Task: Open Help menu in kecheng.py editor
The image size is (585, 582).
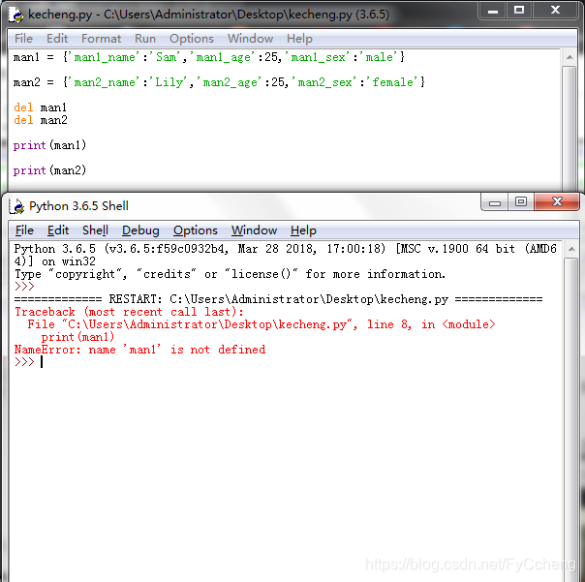Action: pos(299,39)
